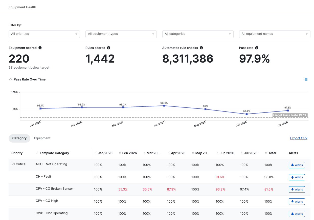Open the All equipment types dropdown
The height and width of the screenshot is (220, 314).
point(121,34)
